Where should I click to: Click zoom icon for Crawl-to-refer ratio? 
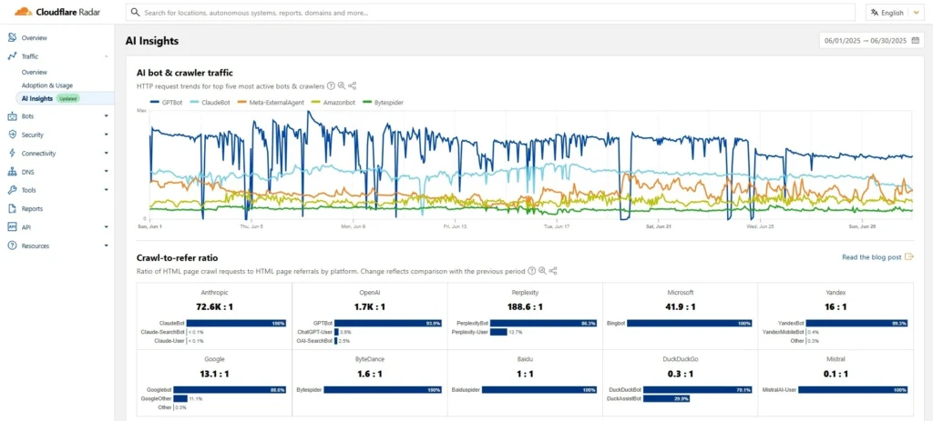pos(542,271)
